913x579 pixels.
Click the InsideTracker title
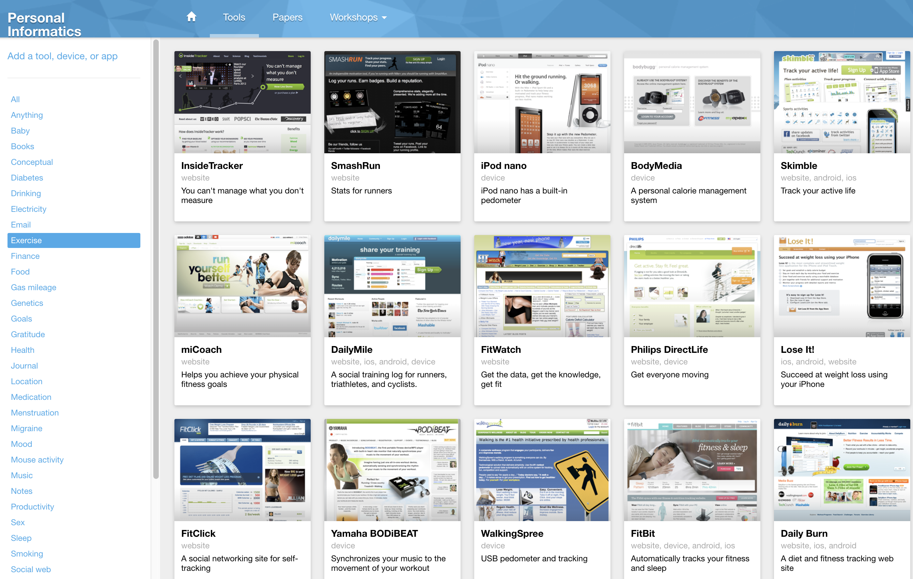point(212,166)
